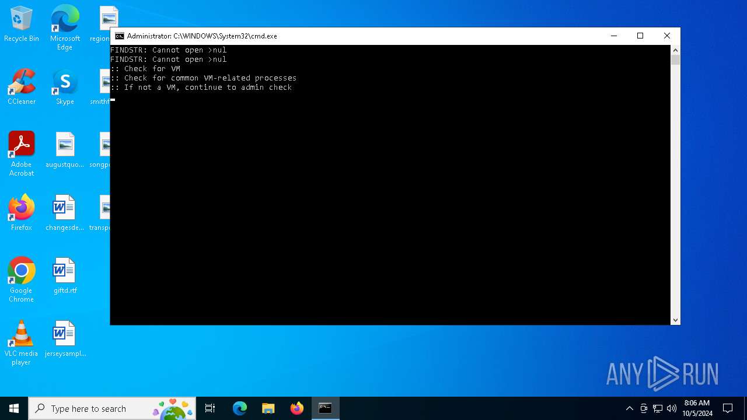Select the augustquo image file on the desktop

(65, 150)
